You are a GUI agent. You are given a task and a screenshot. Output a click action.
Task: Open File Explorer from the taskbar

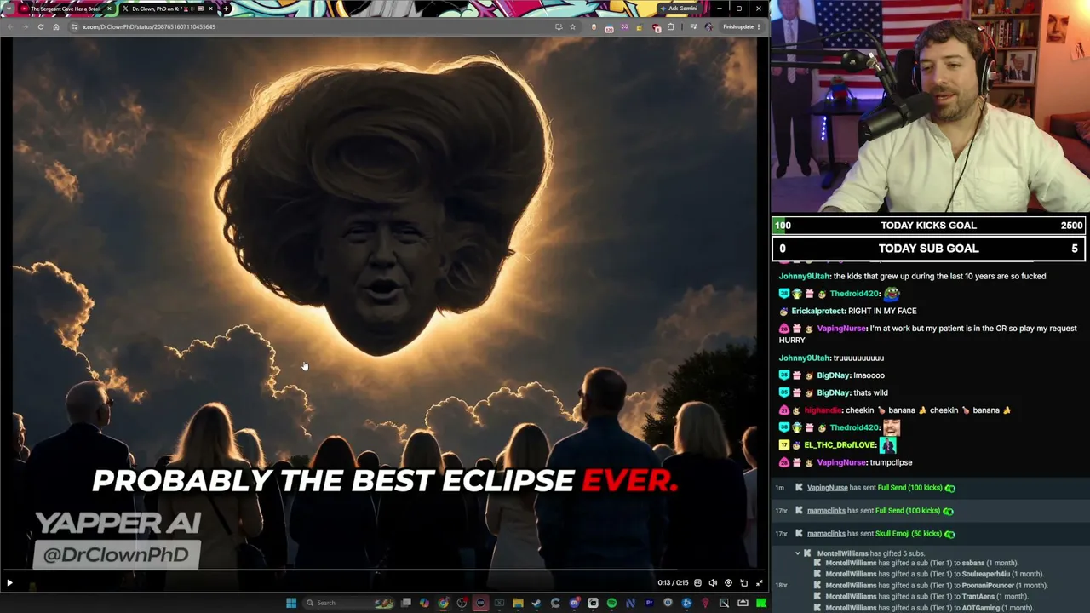tap(518, 603)
